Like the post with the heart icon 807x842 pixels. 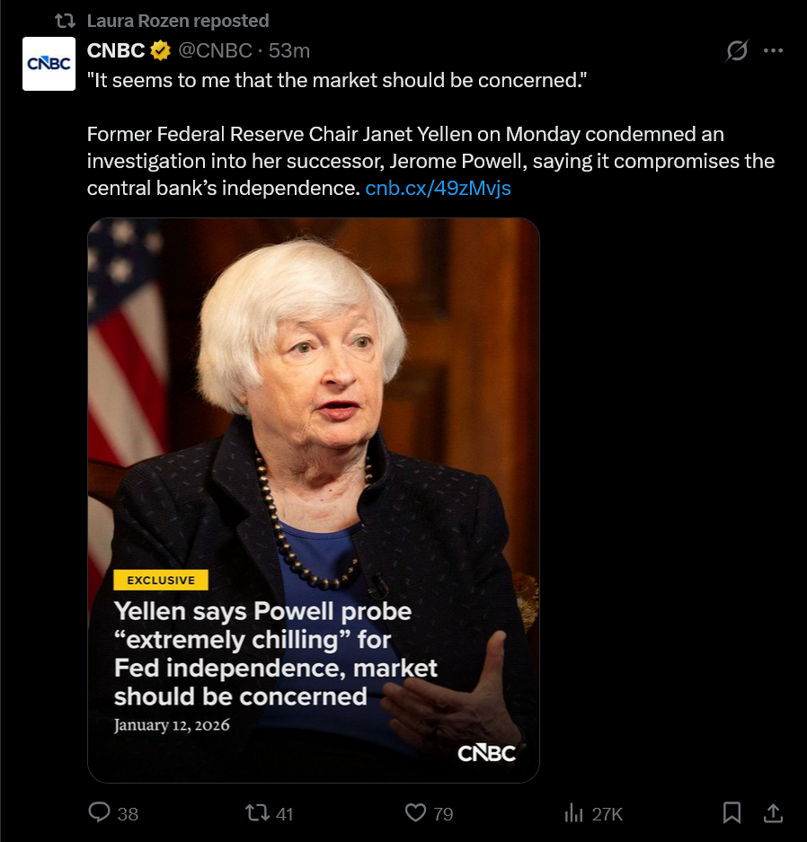click(415, 812)
